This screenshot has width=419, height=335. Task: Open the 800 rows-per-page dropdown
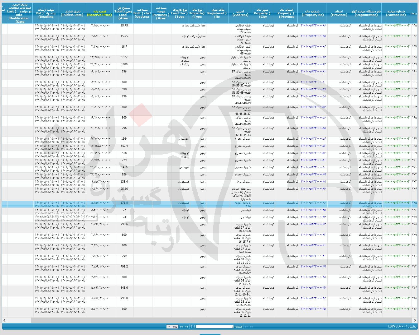click(x=172, y=327)
